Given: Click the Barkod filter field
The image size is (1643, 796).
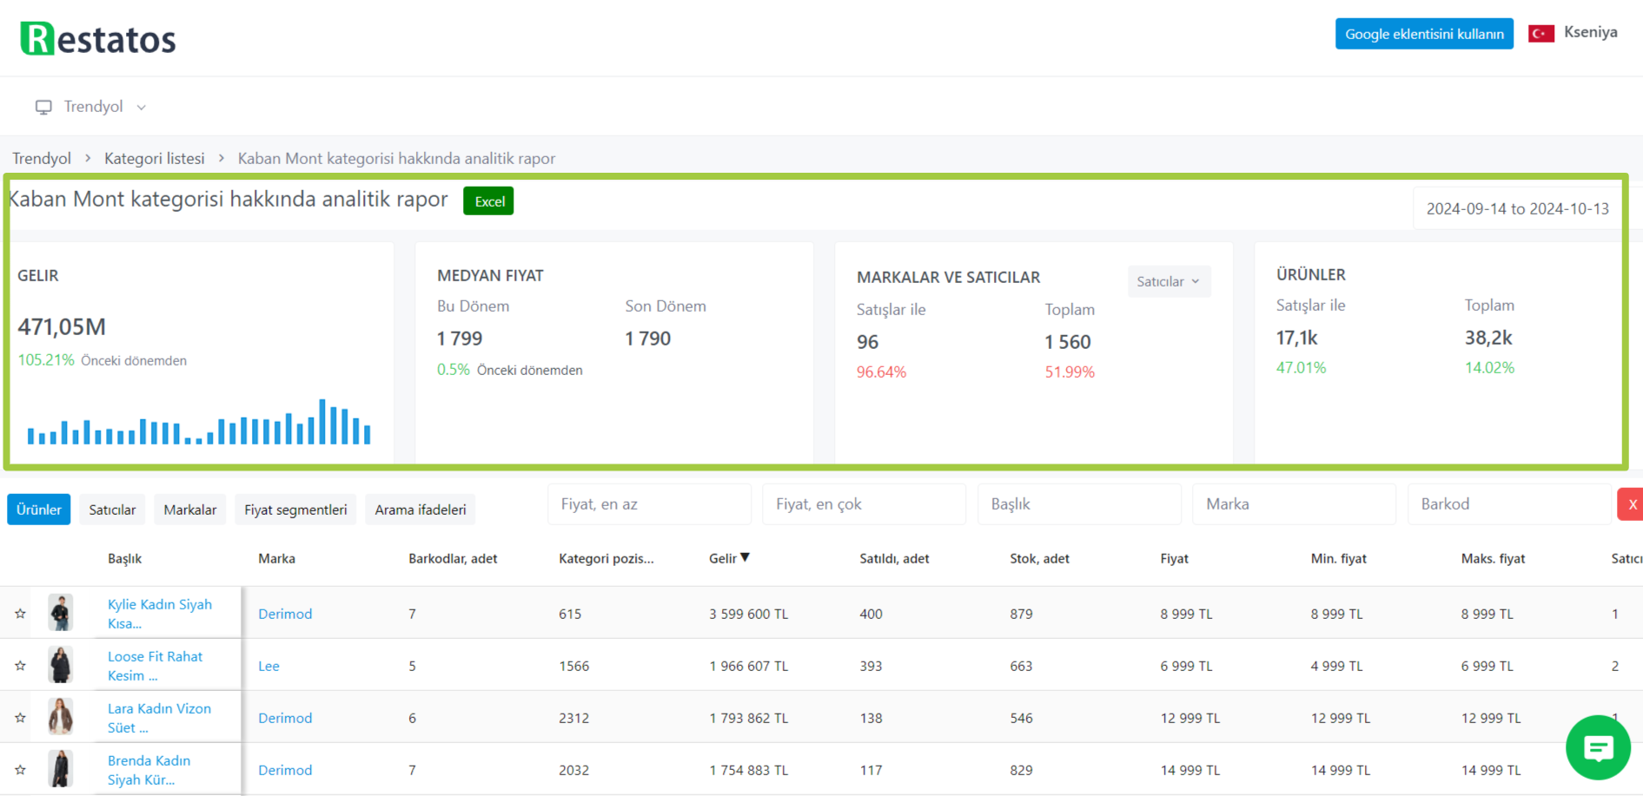Looking at the screenshot, I should (x=1509, y=504).
